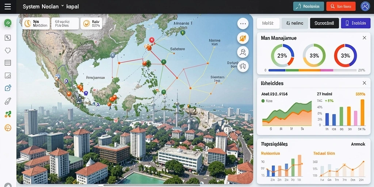Screen dimensions: 374x187
Task: Open the three-dots map options button
Action: coord(243,24)
